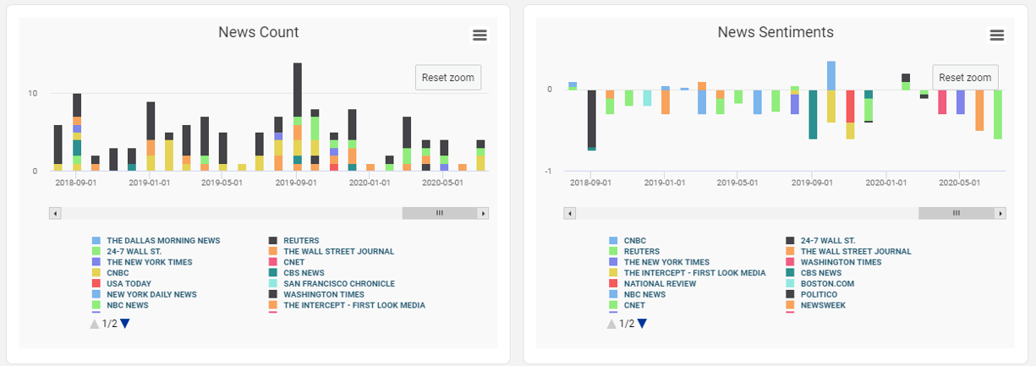Click Reset zoom on News Count chart
The height and width of the screenshot is (366, 1036).
[448, 77]
